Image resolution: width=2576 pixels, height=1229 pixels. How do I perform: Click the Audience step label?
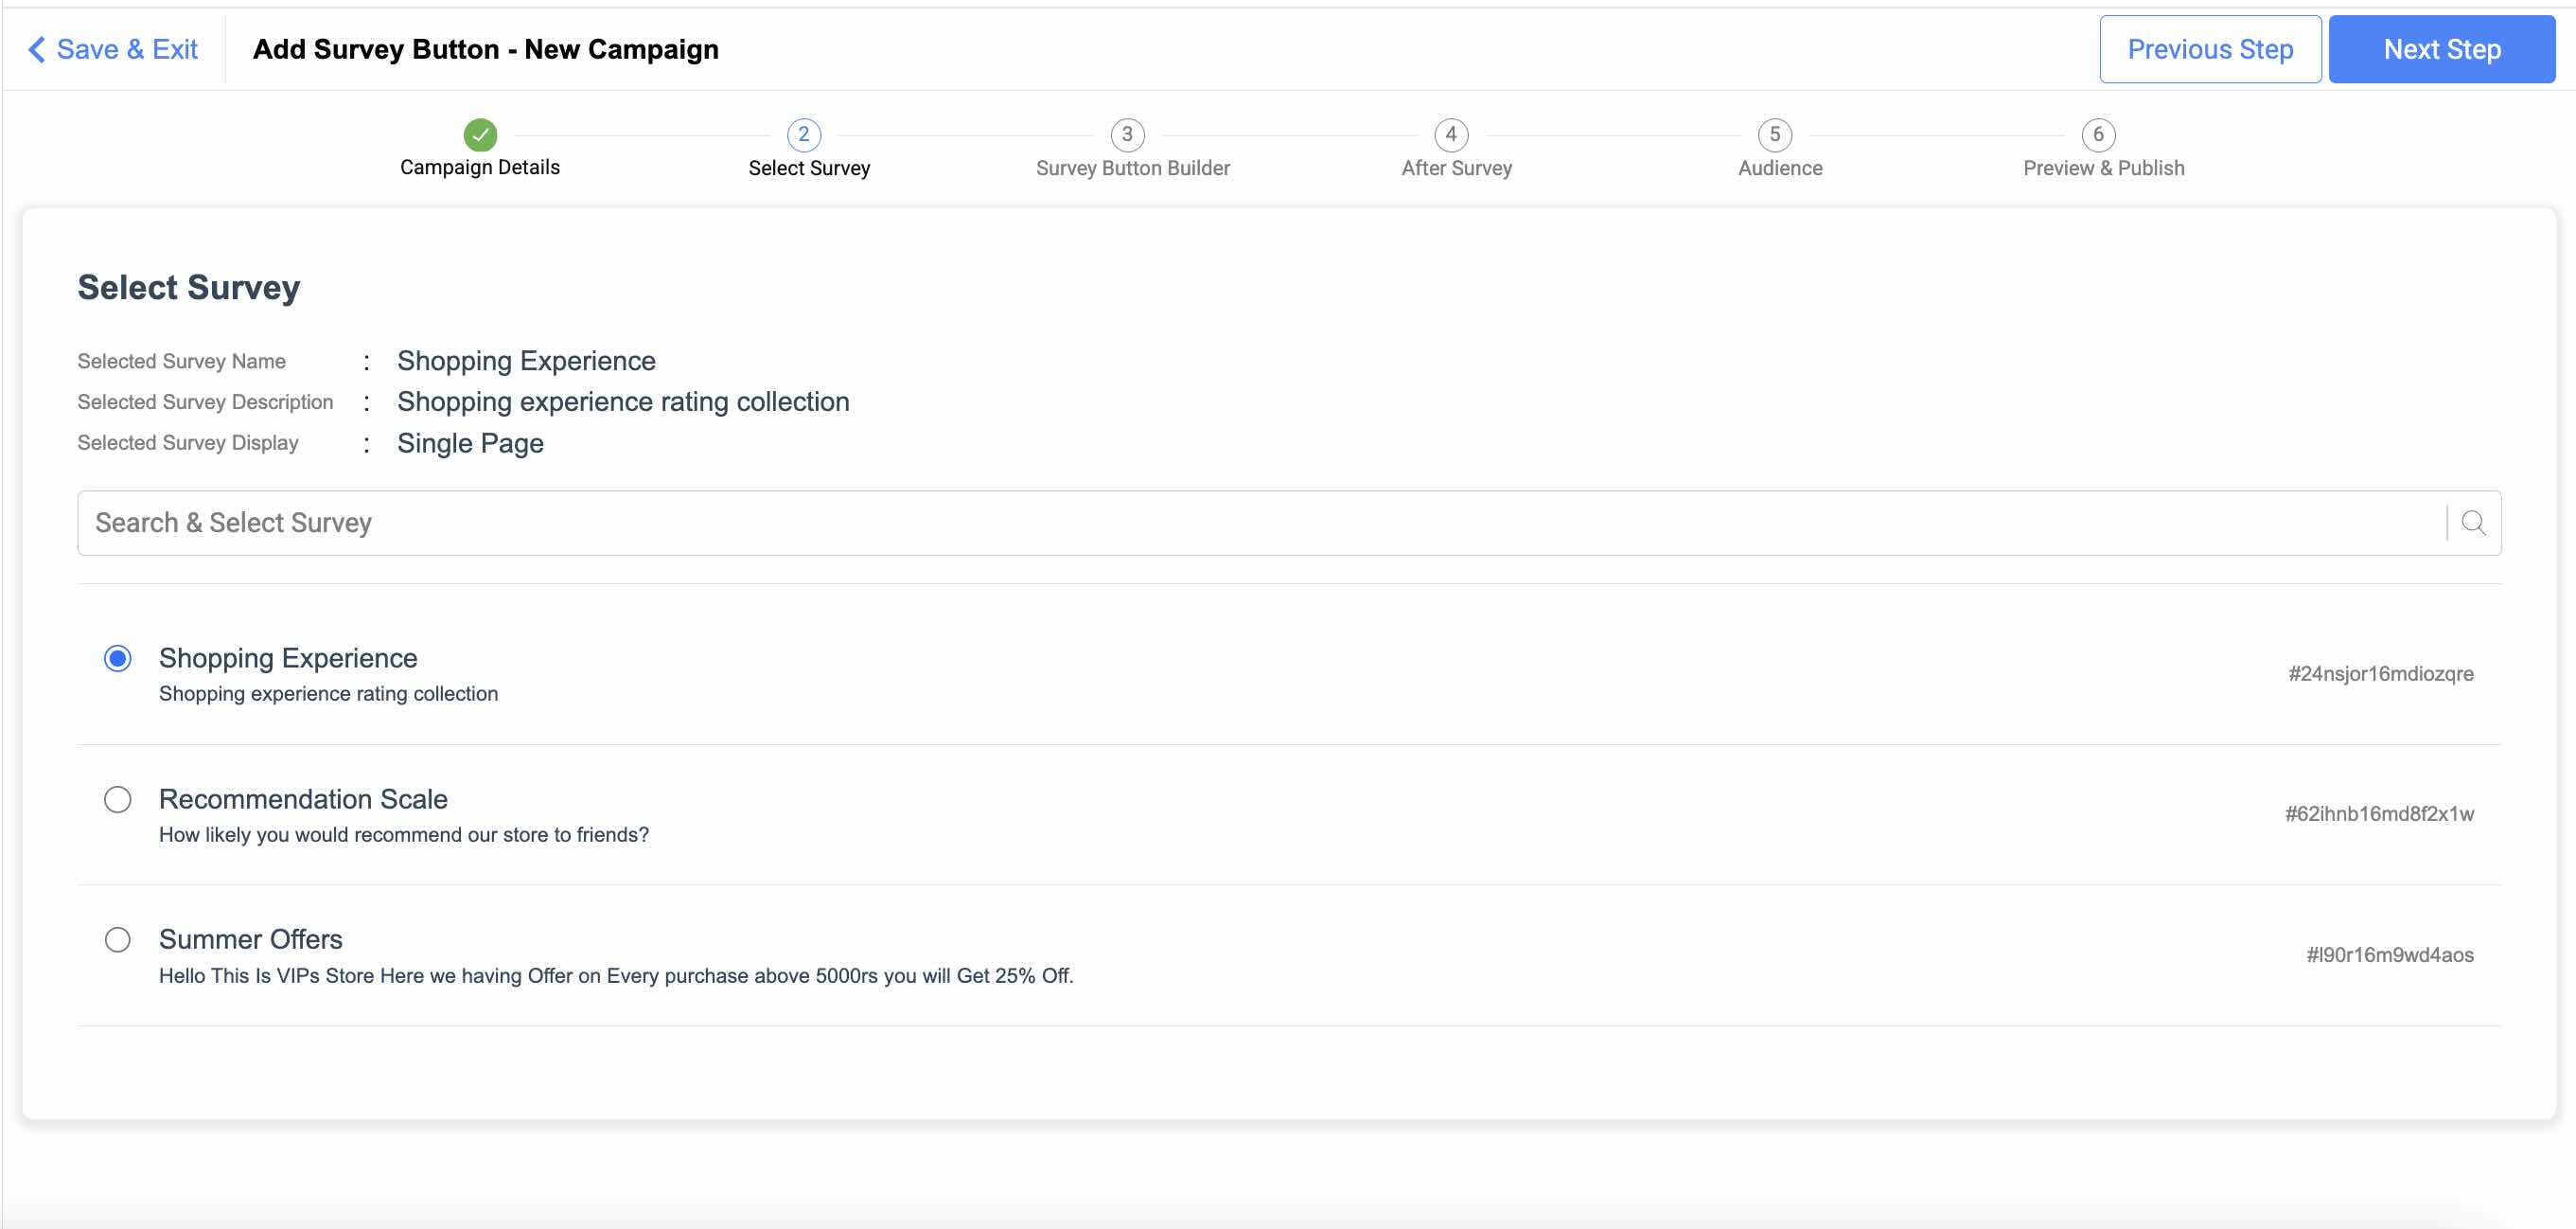[x=1778, y=168]
